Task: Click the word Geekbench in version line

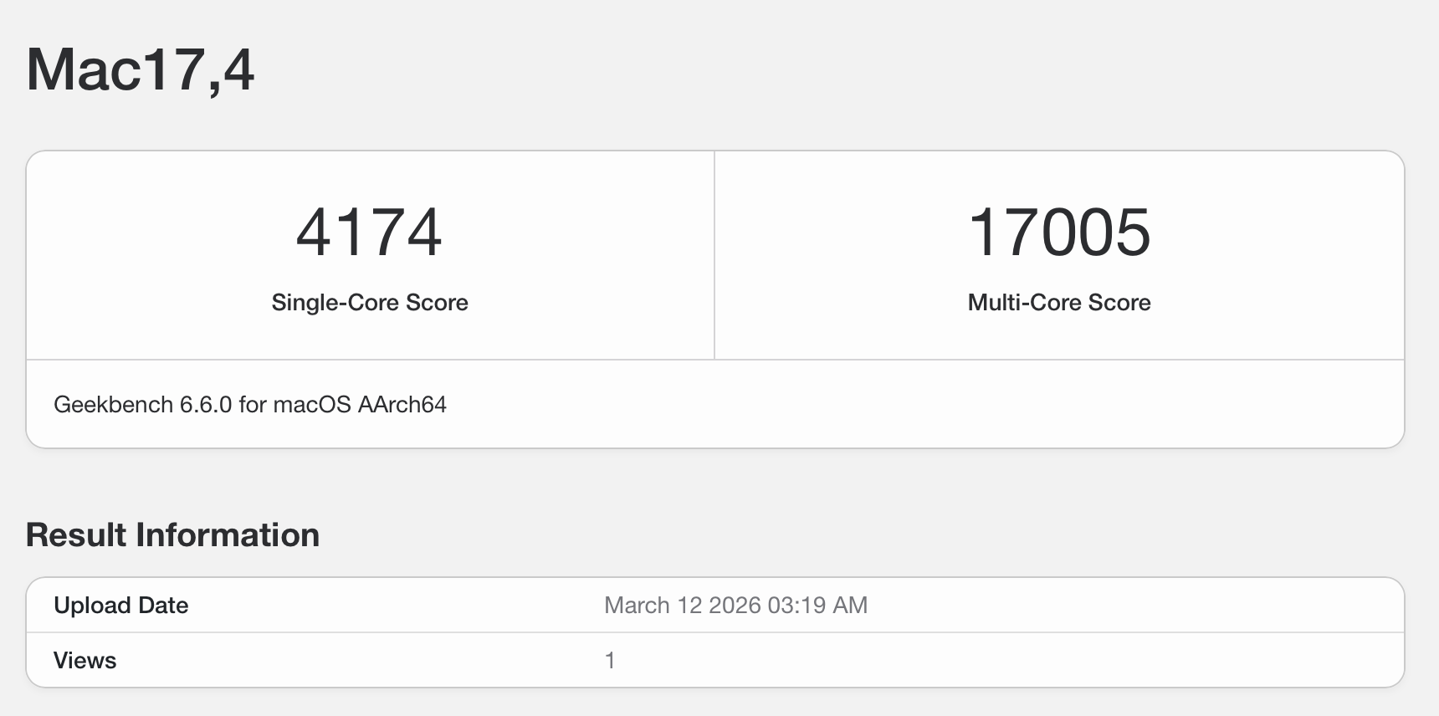Action: click(x=114, y=405)
